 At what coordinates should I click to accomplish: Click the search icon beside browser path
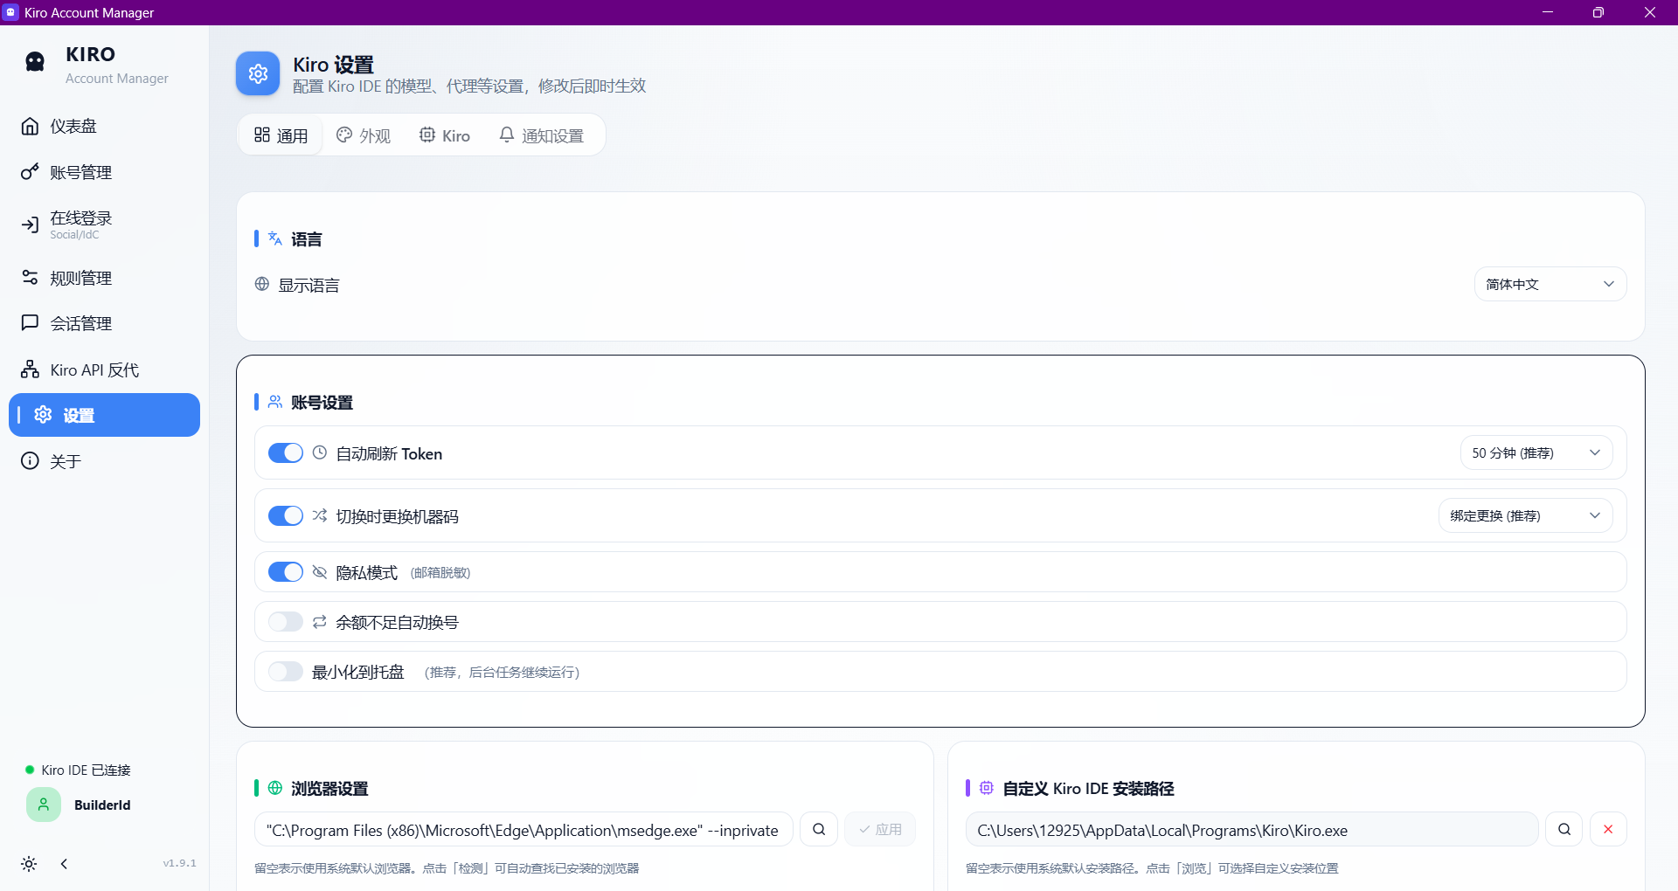pyautogui.click(x=819, y=829)
